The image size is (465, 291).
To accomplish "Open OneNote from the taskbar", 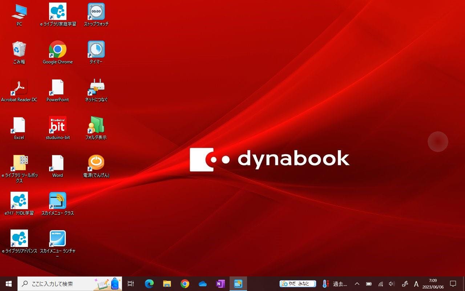I will pos(221,284).
